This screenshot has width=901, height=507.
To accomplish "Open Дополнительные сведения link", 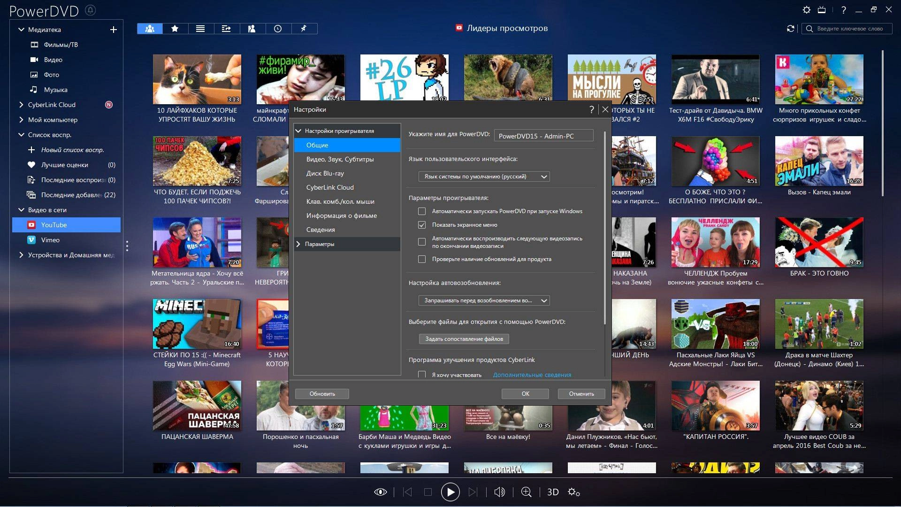I will (532, 375).
